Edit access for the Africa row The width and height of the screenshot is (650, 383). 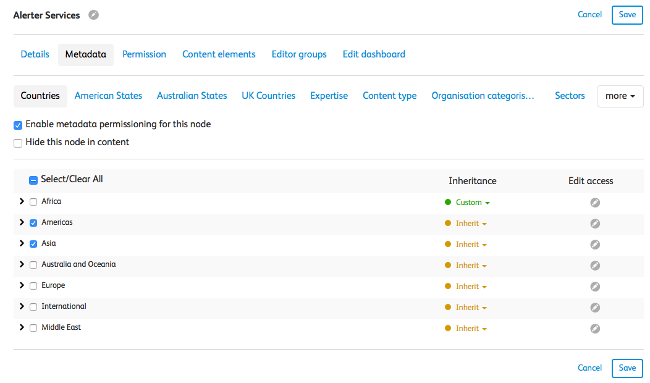click(x=595, y=203)
